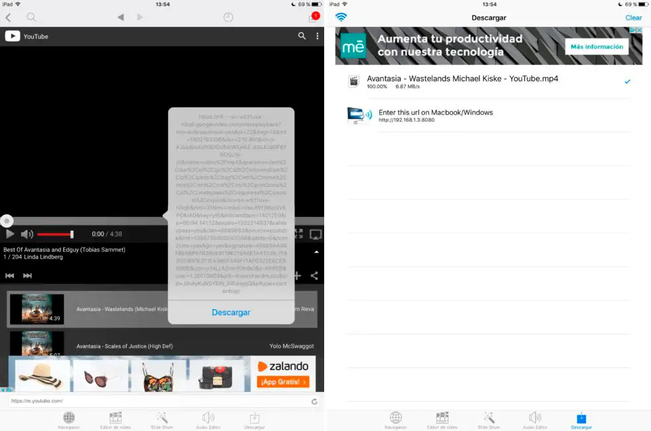The width and height of the screenshot is (651, 431).
Task: Open AirPlay screen icon on player
Action: 316,235
